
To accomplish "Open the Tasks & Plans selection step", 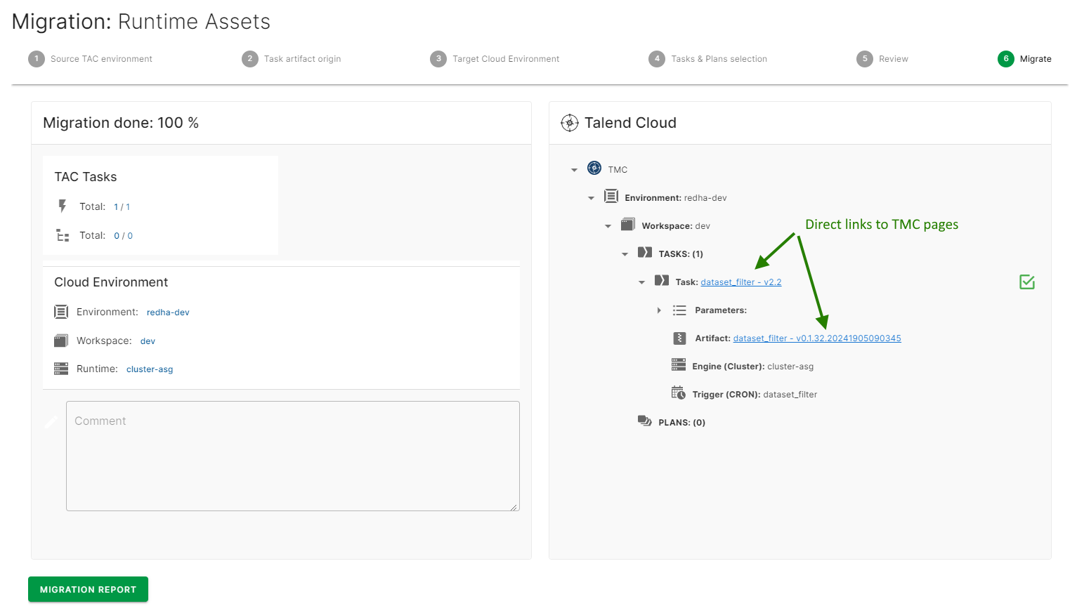I will click(x=707, y=59).
